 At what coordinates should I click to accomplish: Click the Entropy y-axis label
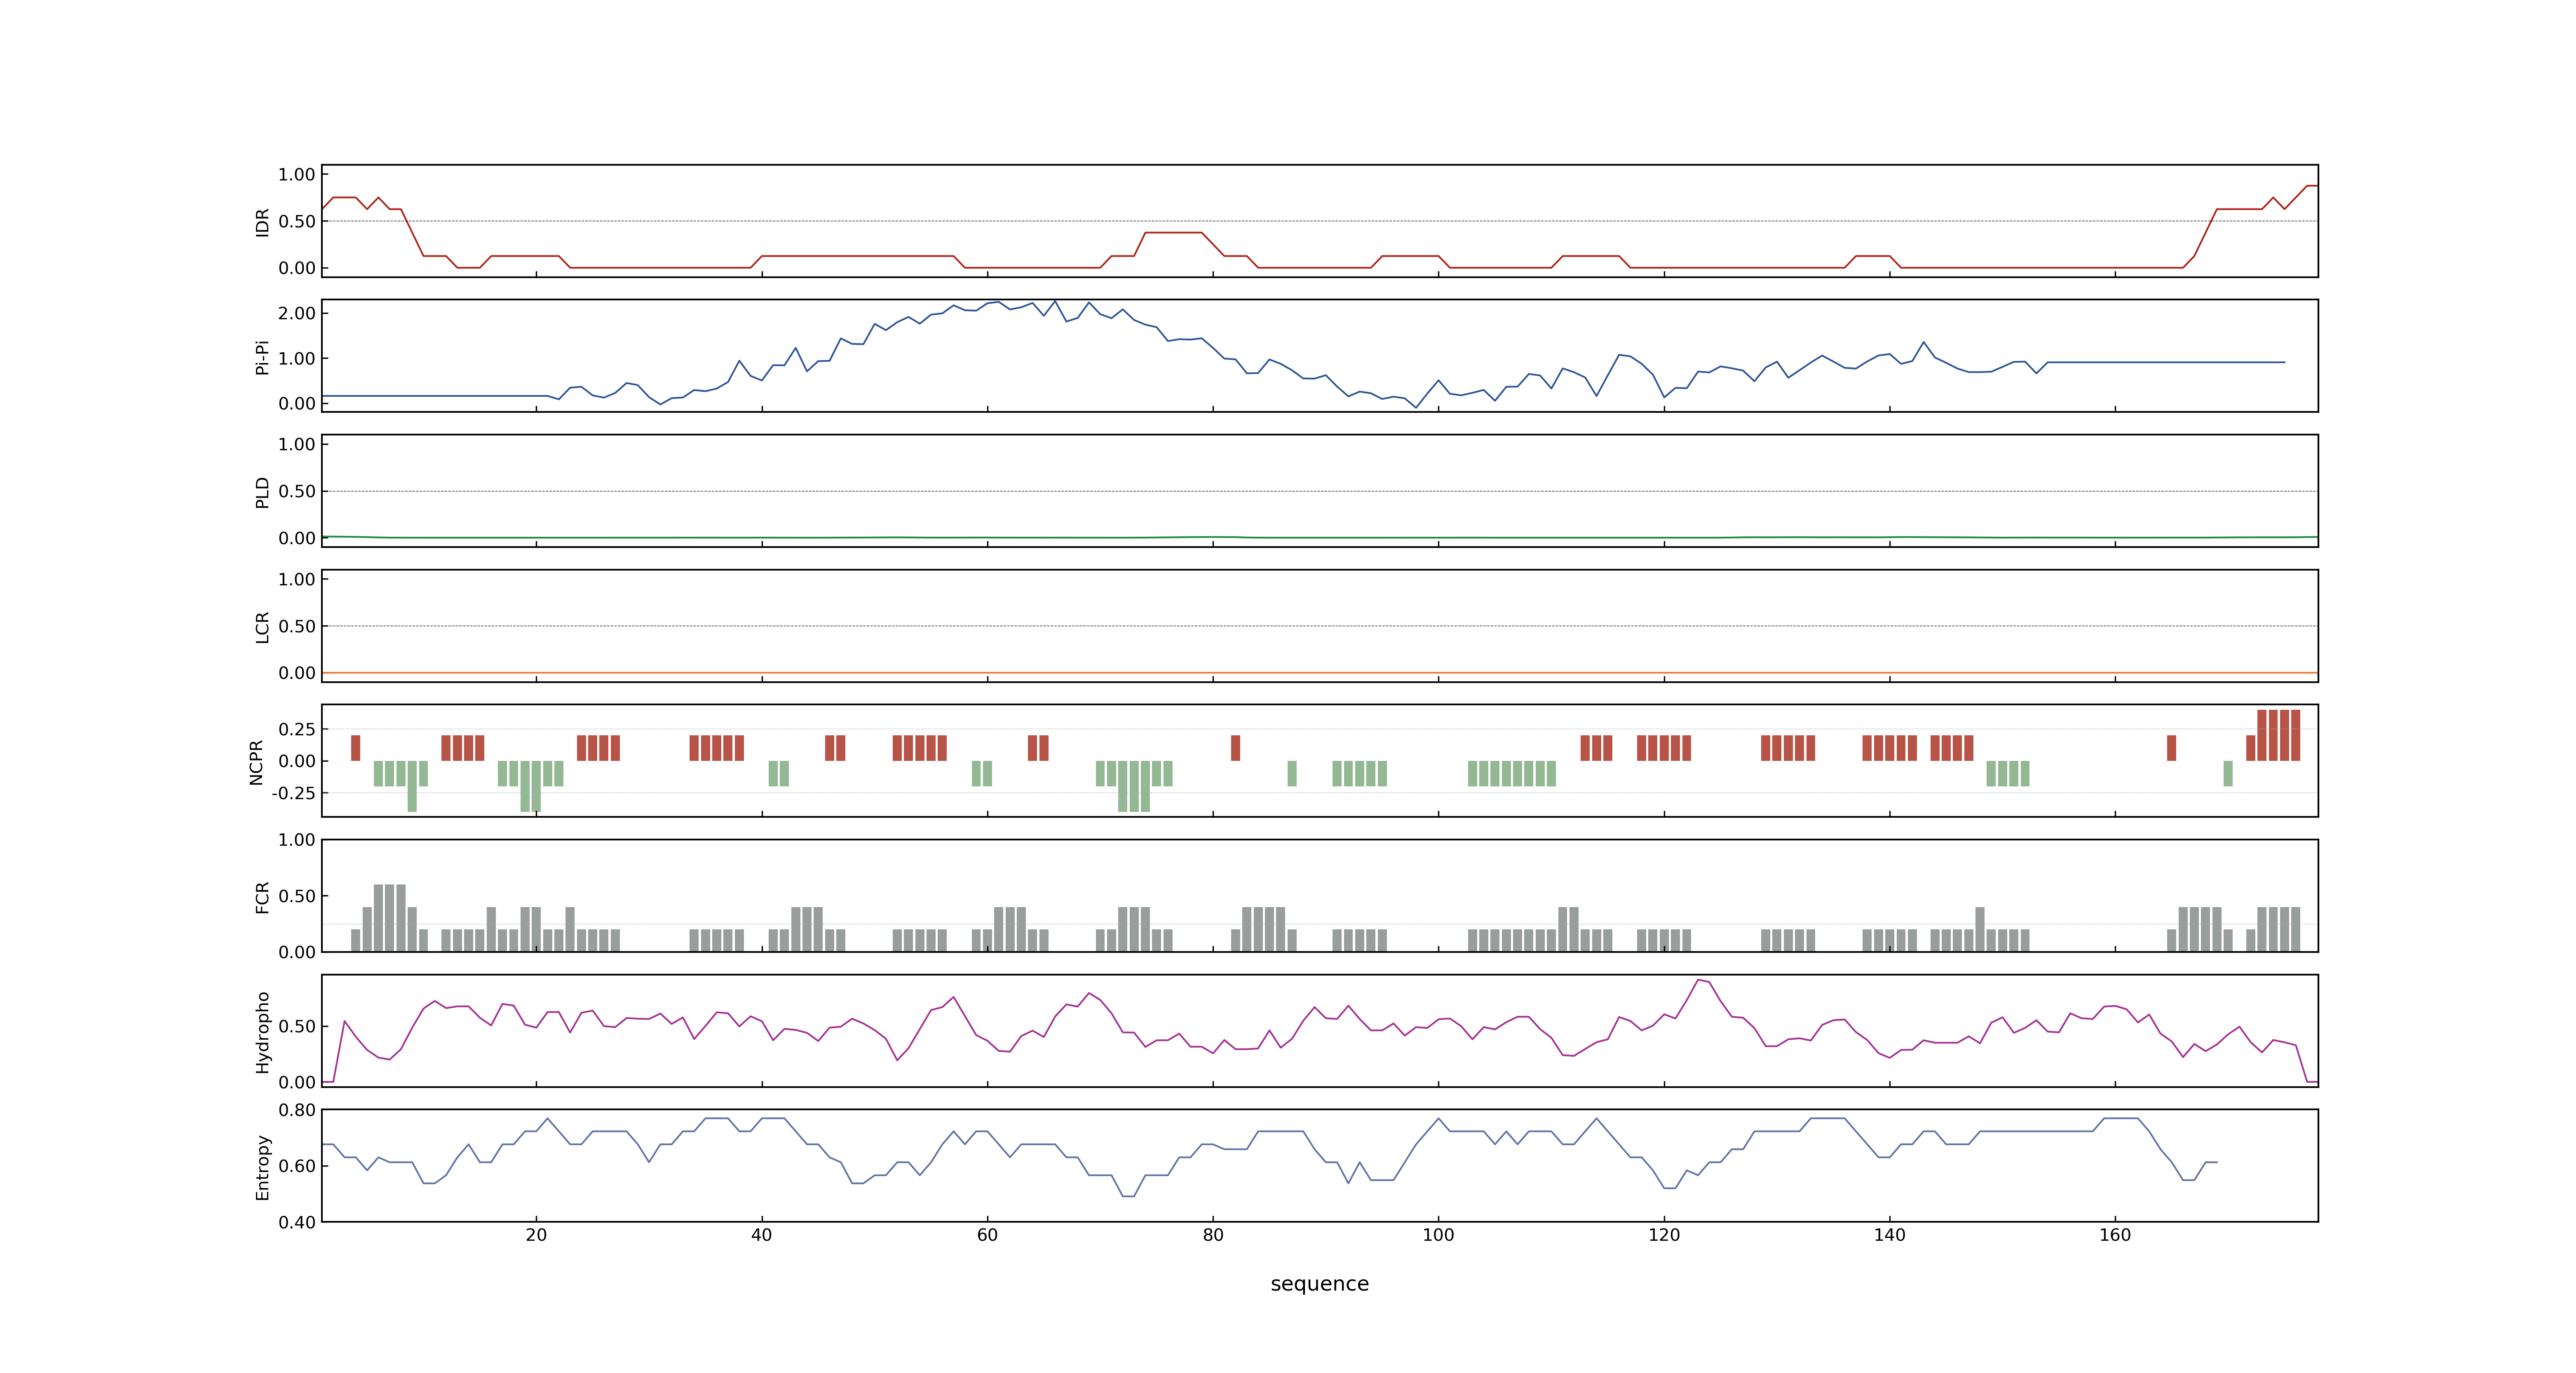(x=262, y=1166)
